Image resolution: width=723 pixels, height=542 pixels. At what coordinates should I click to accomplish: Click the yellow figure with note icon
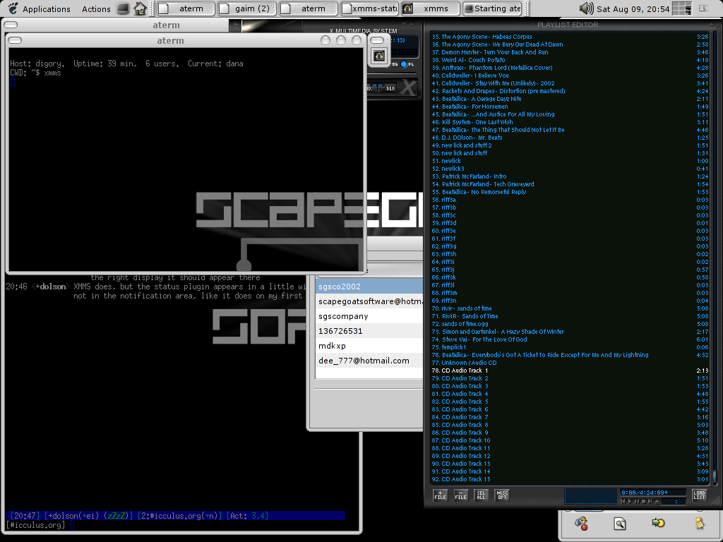click(700, 523)
